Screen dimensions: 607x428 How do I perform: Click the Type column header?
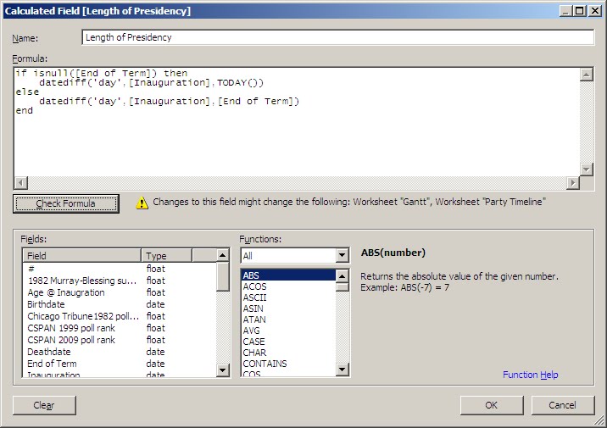pos(166,256)
